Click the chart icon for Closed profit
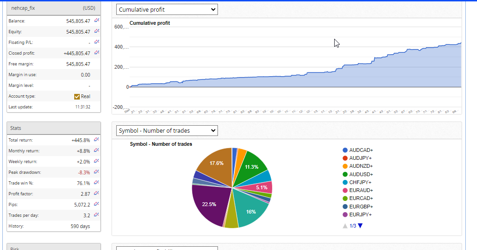The height and width of the screenshot is (250, 477). pyautogui.click(x=97, y=53)
